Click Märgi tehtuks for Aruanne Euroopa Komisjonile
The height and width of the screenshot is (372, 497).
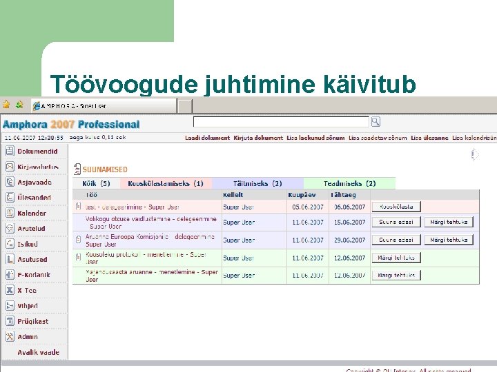449,240
